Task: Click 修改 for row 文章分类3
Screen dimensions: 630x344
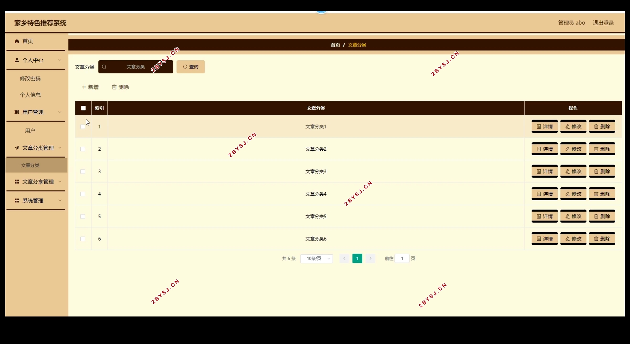Action: click(573, 171)
